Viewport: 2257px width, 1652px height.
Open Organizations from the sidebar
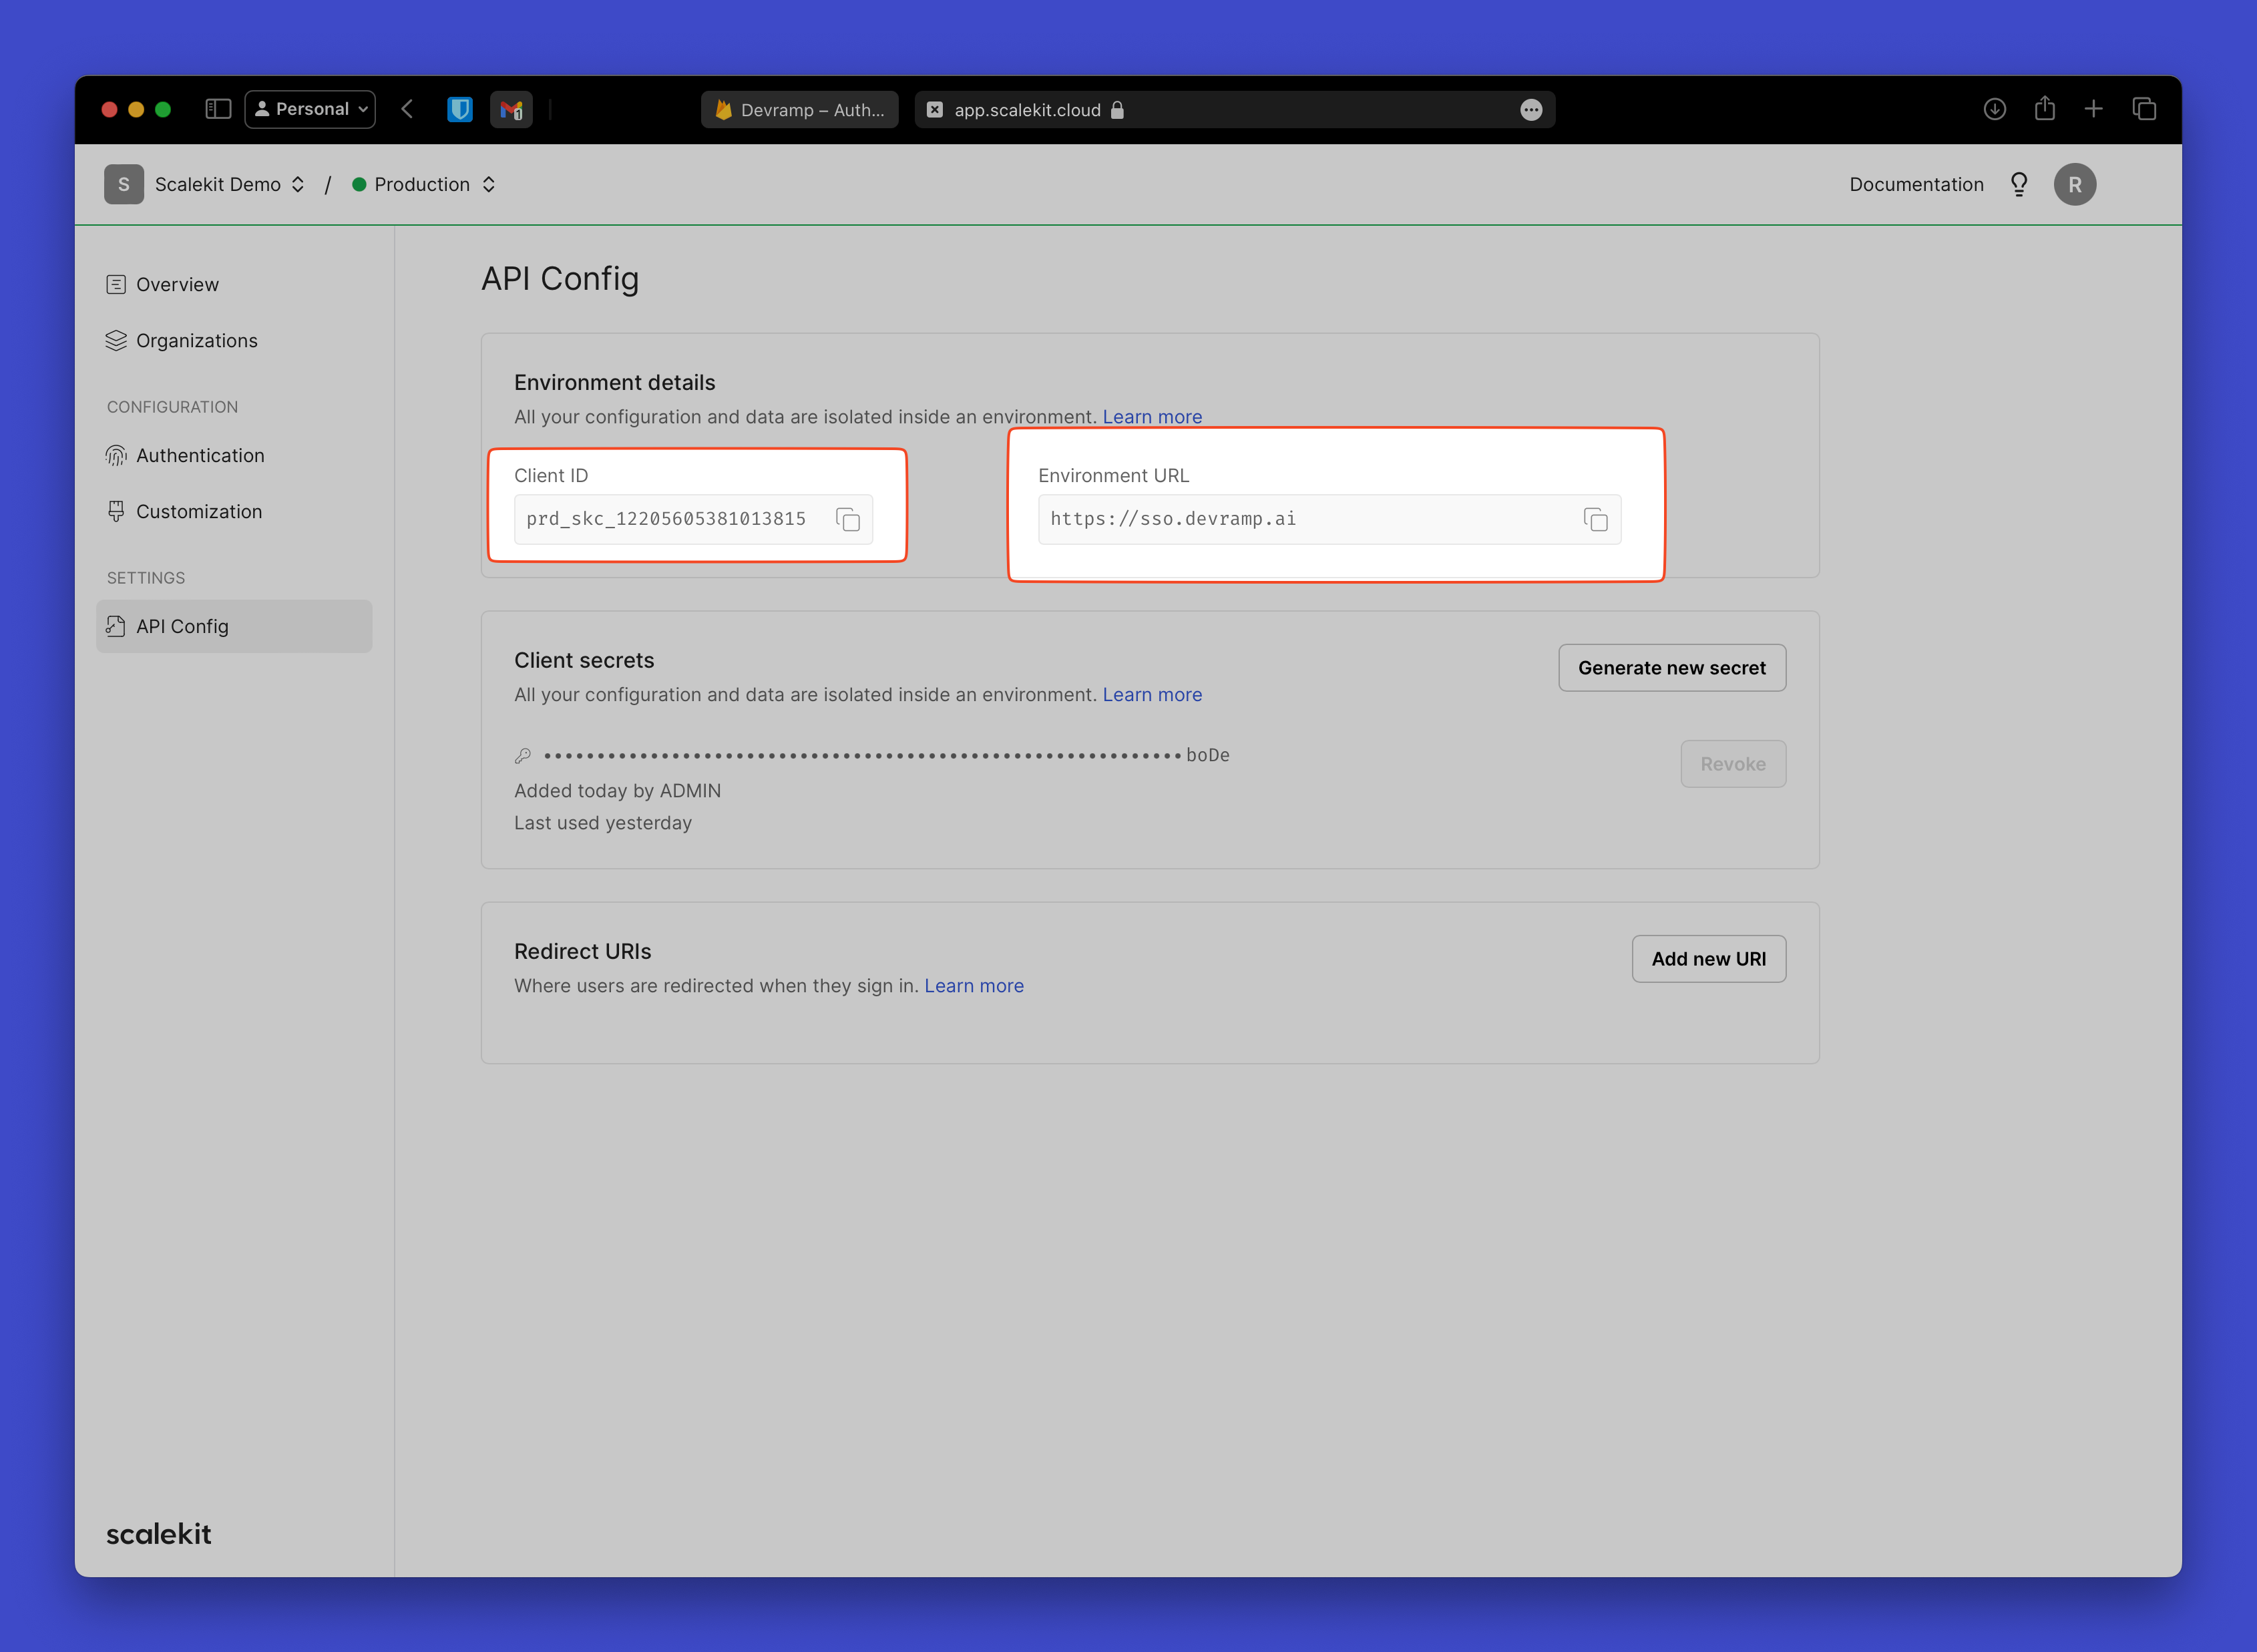[x=196, y=340]
